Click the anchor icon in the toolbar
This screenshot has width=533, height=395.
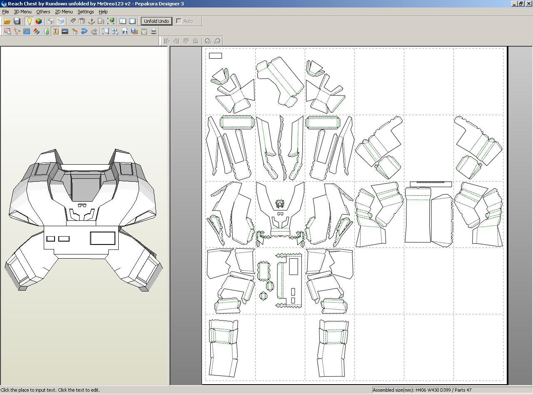click(x=92, y=21)
